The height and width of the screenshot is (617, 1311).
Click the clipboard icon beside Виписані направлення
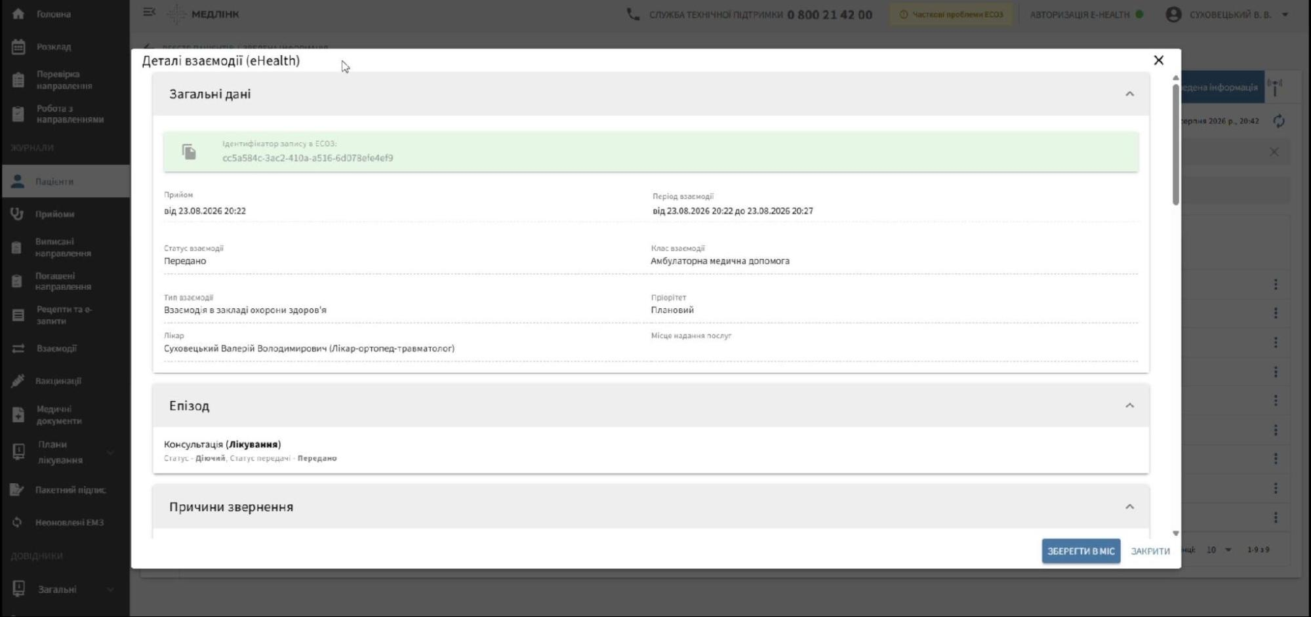click(x=17, y=247)
